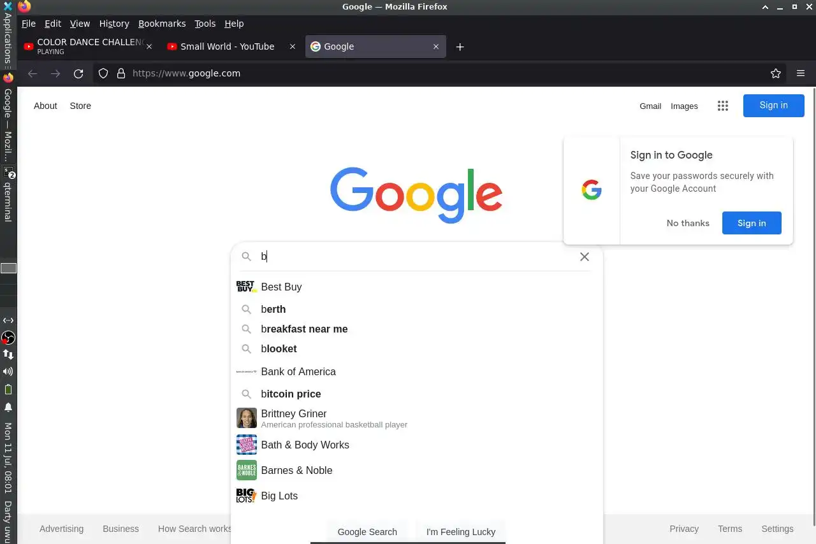Screen dimensions: 816x544
Task: Click the battery icon in the side panel
Action: coord(8,389)
